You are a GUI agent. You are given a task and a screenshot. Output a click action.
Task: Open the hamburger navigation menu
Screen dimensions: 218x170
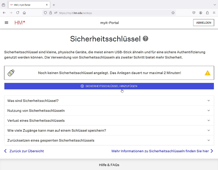coord(6,23)
